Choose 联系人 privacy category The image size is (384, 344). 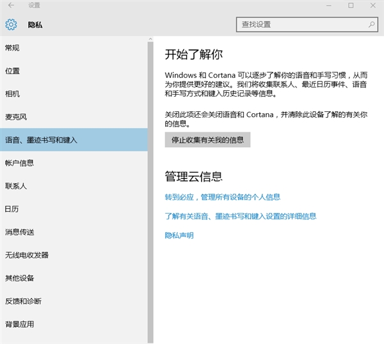click(16, 186)
